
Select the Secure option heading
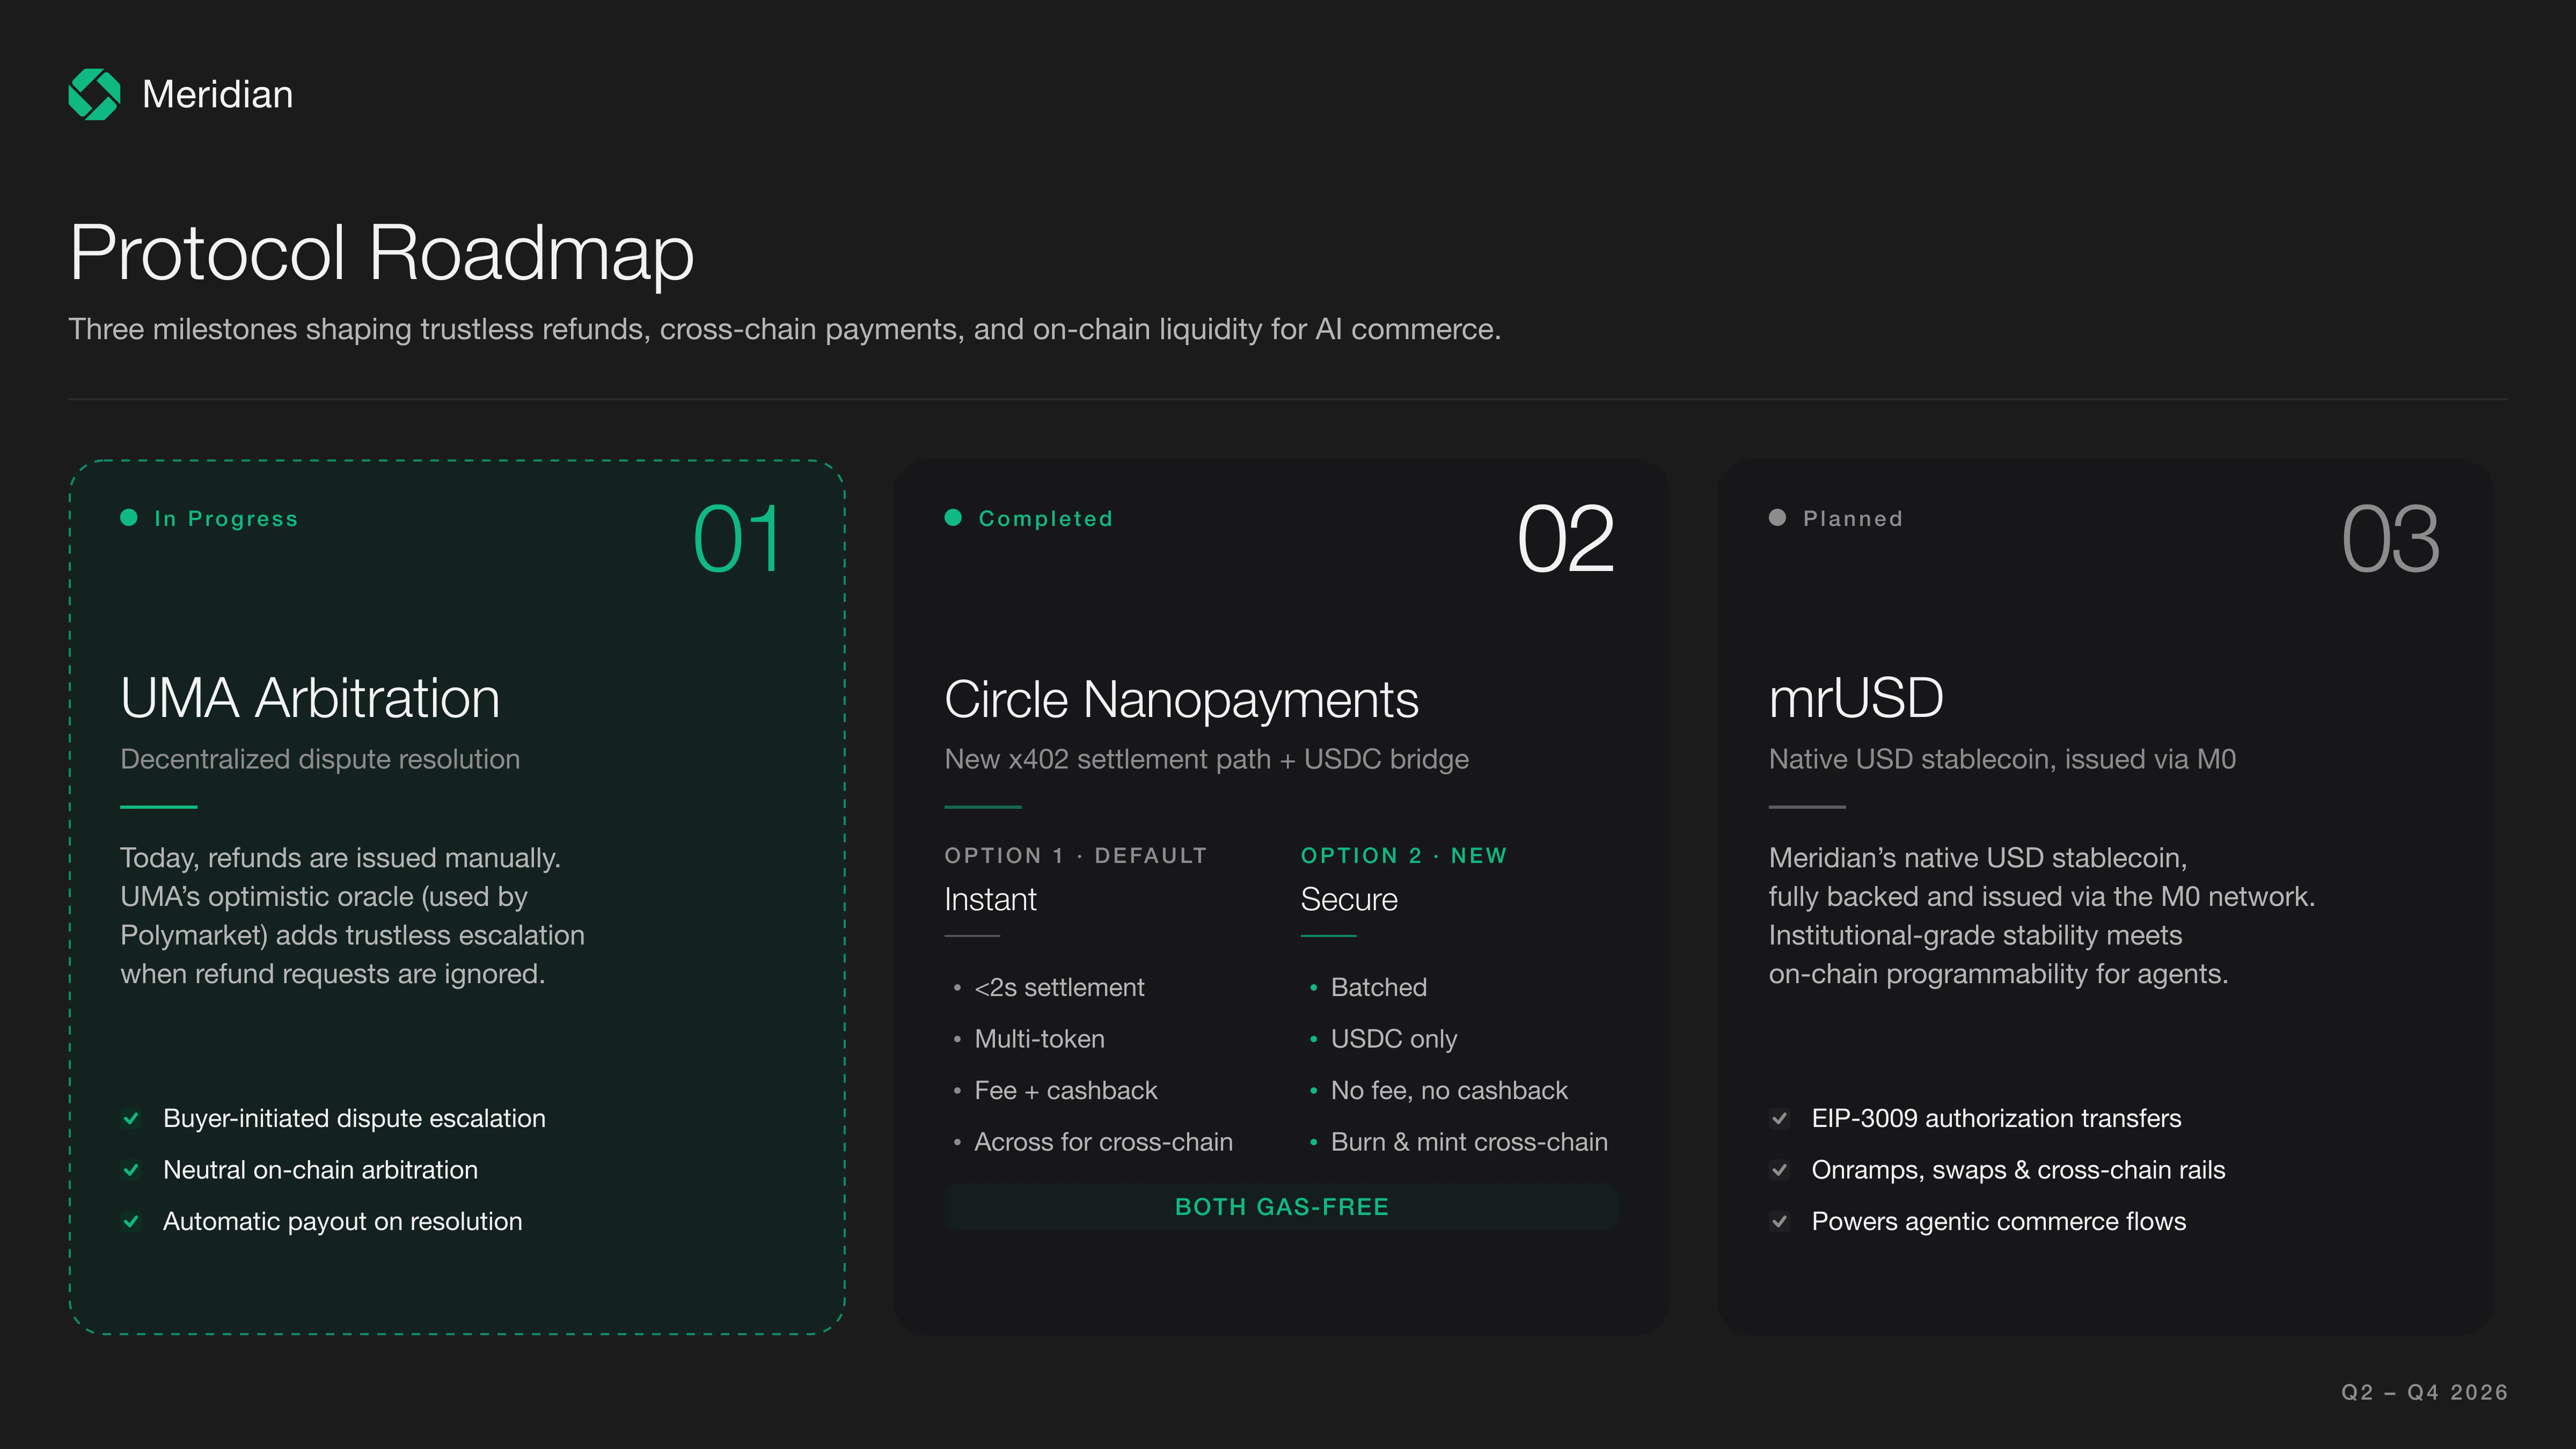[x=1348, y=899]
